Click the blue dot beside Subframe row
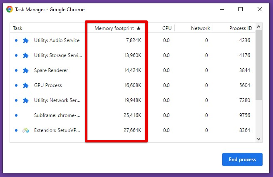Image resolution: width=273 pixels, height=177 pixels. click(16, 115)
